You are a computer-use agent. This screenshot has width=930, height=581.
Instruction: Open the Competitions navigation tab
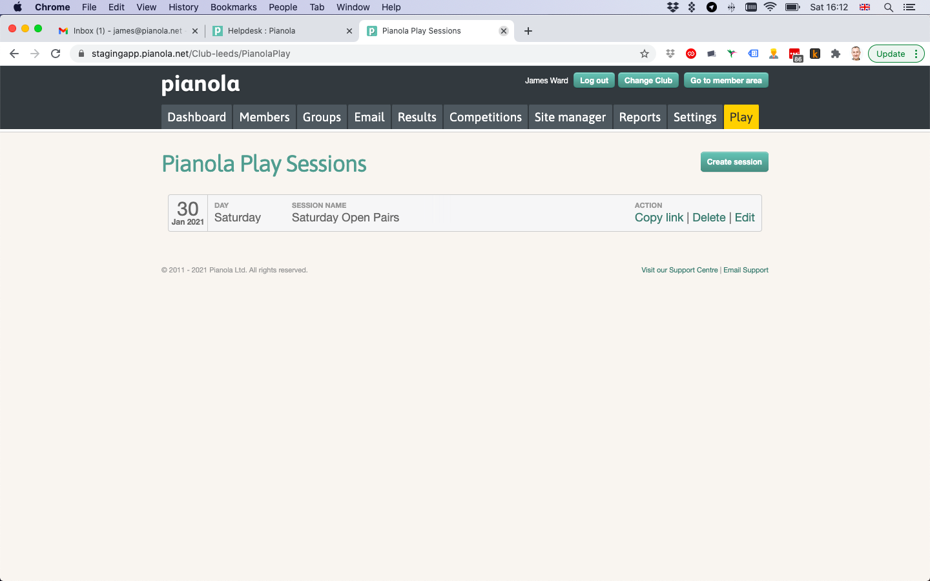tap(486, 117)
